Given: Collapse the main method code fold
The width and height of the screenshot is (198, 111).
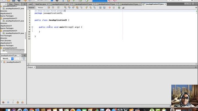Looking at the screenshot, I should 32,27.
